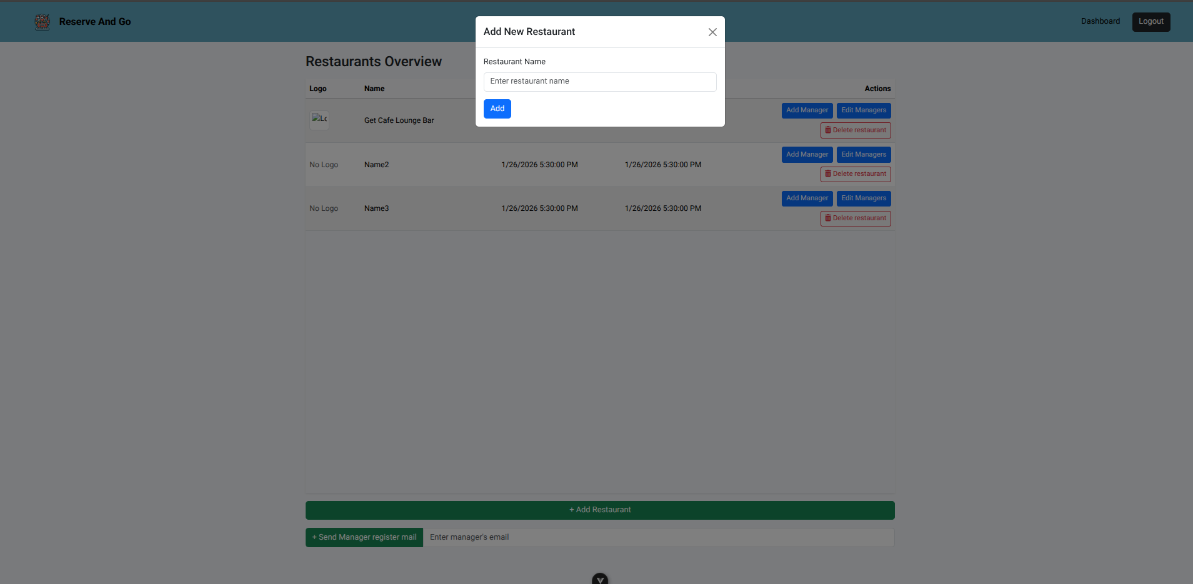Open the Dashboard nav link
The image size is (1193, 584).
(x=1100, y=21)
